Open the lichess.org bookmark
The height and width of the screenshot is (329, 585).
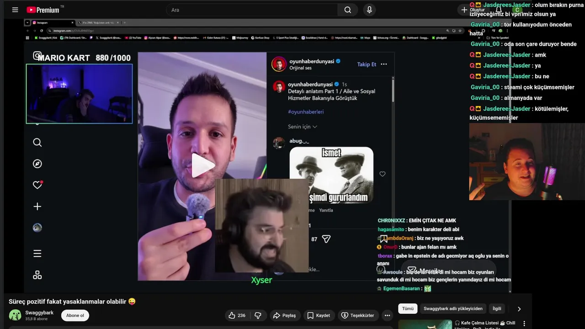386,38
